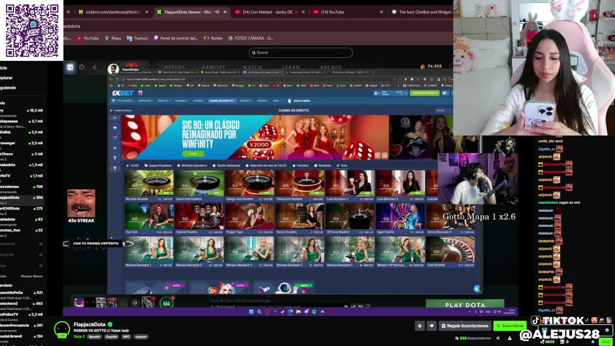Select Juegos Populares category filter
This screenshot has width=615, height=346.
pos(158,165)
